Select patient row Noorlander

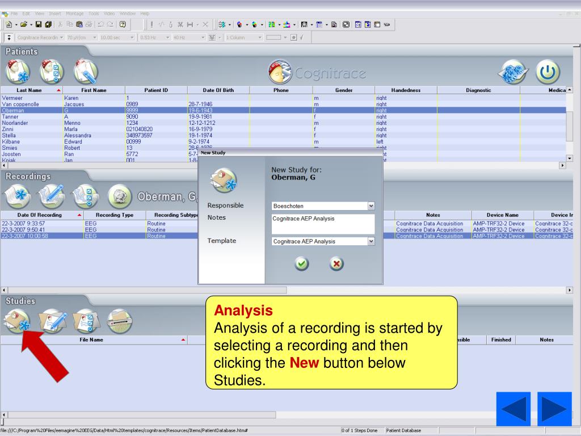tap(283, 123)
